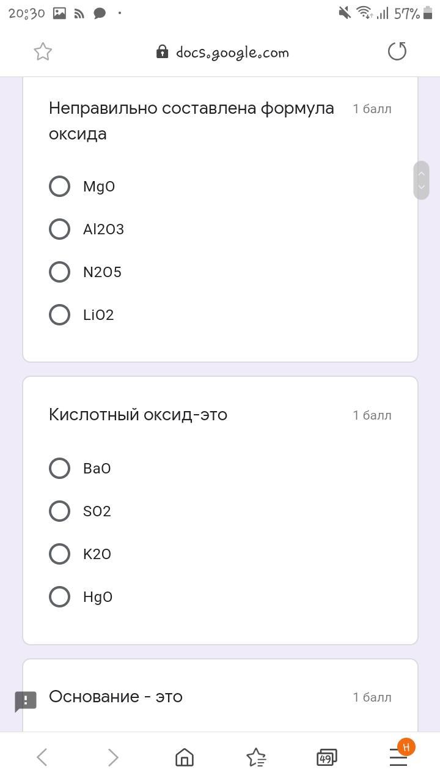Pick N2O5 radio button
The width and height of the screenshot is (440, 783).
pyautogui.click(x=59, y=272)
